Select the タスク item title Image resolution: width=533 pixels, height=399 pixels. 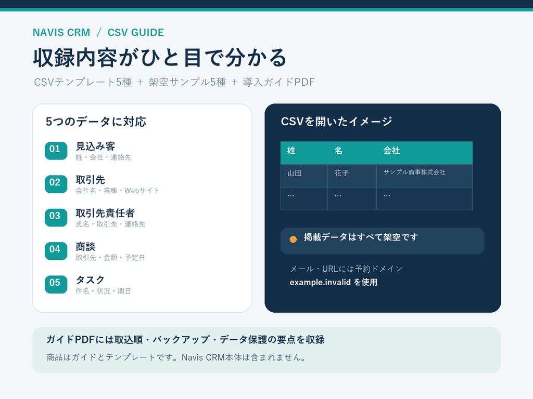click(x=90, y=280)
